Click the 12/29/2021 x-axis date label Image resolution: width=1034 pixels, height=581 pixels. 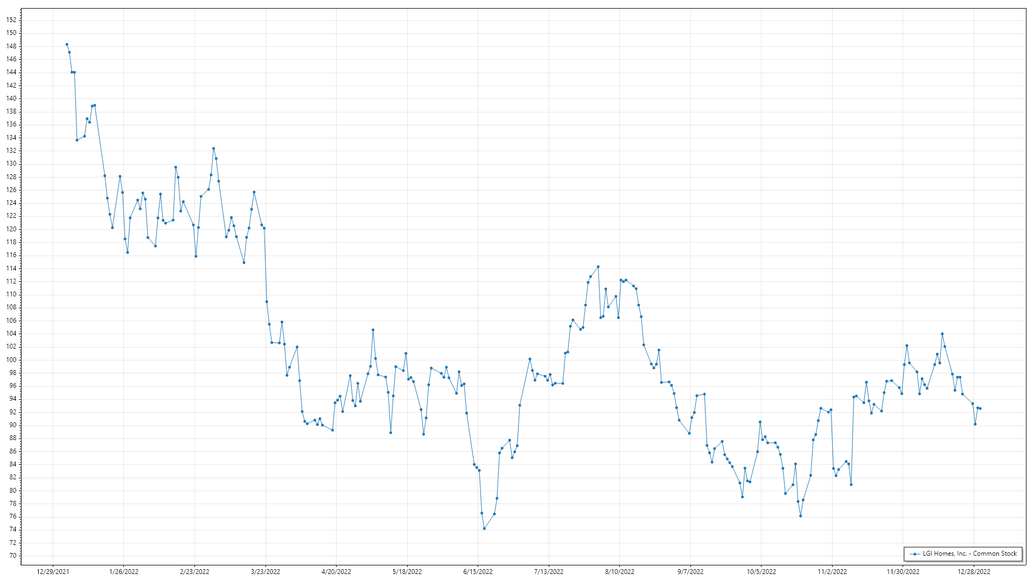[53, 572]
